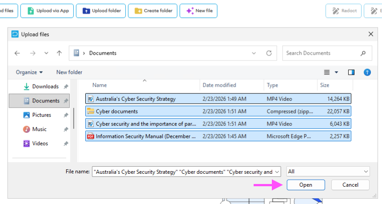Screen dimensions: 382x204
Task: Click the 2/23/2026 1:45 AM date cell
Action: tap(224, 136)
